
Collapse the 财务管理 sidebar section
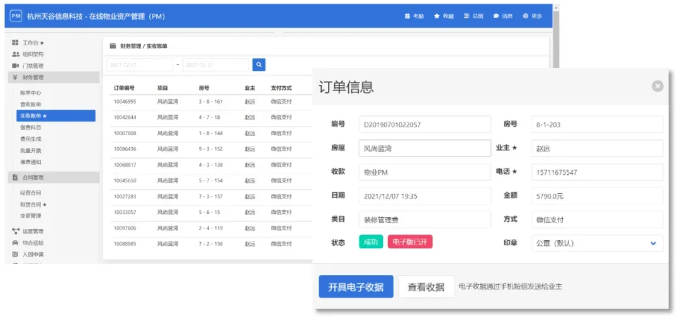(x=54, y=77)
